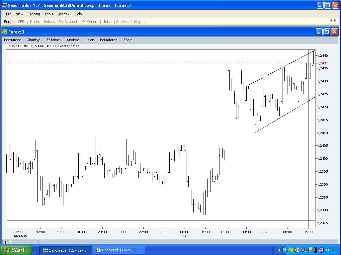Switch to Candletalk browser taskbar button
This screenshot has width=341, height=255.
[x=119, y=250]
